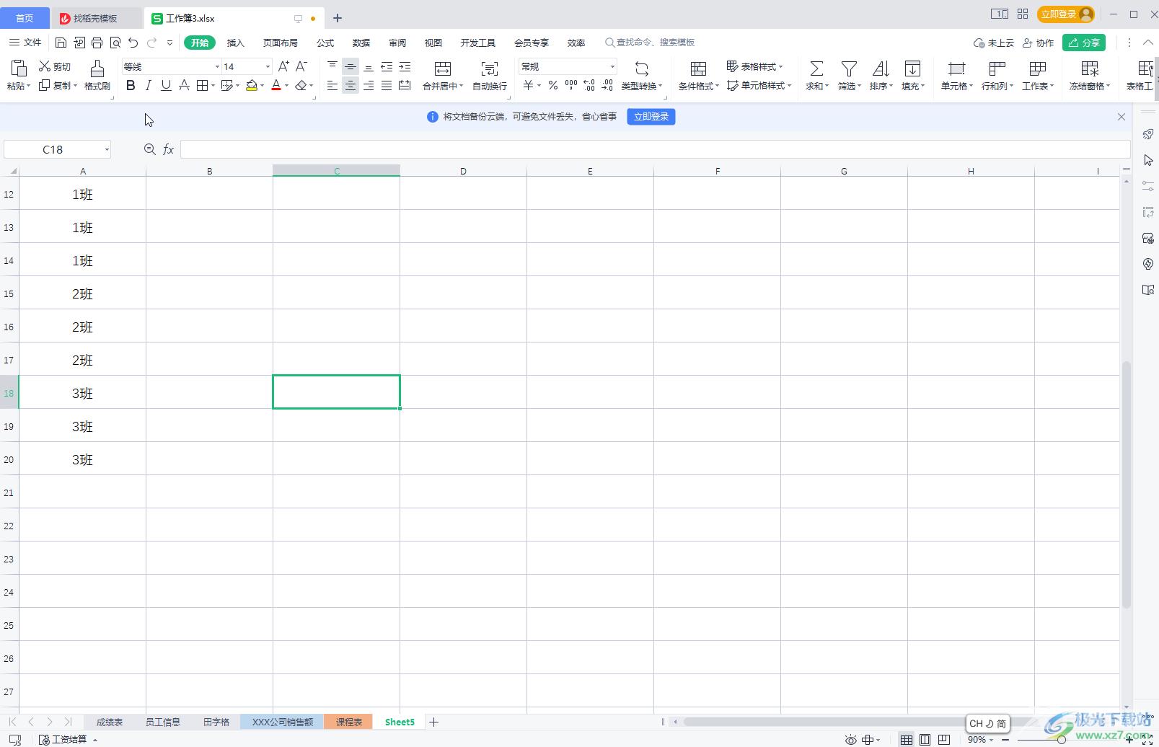This screenshot has height=747, width=1159.
Task: Increase font size with A+ icon
Action: tap(283, 66)
